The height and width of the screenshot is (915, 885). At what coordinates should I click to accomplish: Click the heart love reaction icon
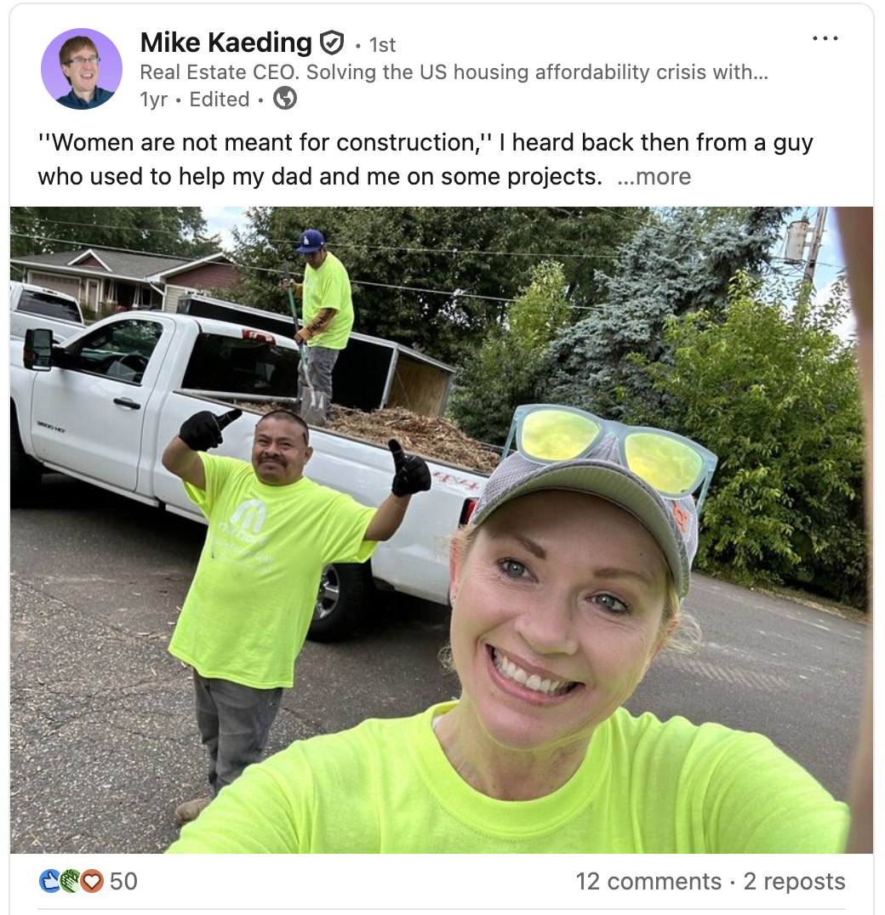(92, 881)
